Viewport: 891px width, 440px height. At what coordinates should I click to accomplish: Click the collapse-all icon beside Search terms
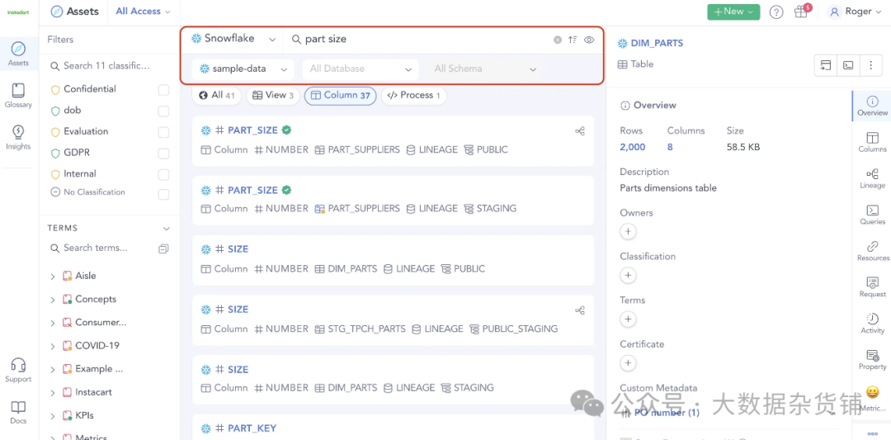click(x=163, y=248)
